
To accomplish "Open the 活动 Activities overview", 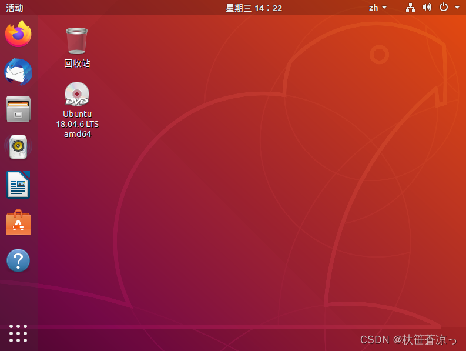I will pos(15,8).
